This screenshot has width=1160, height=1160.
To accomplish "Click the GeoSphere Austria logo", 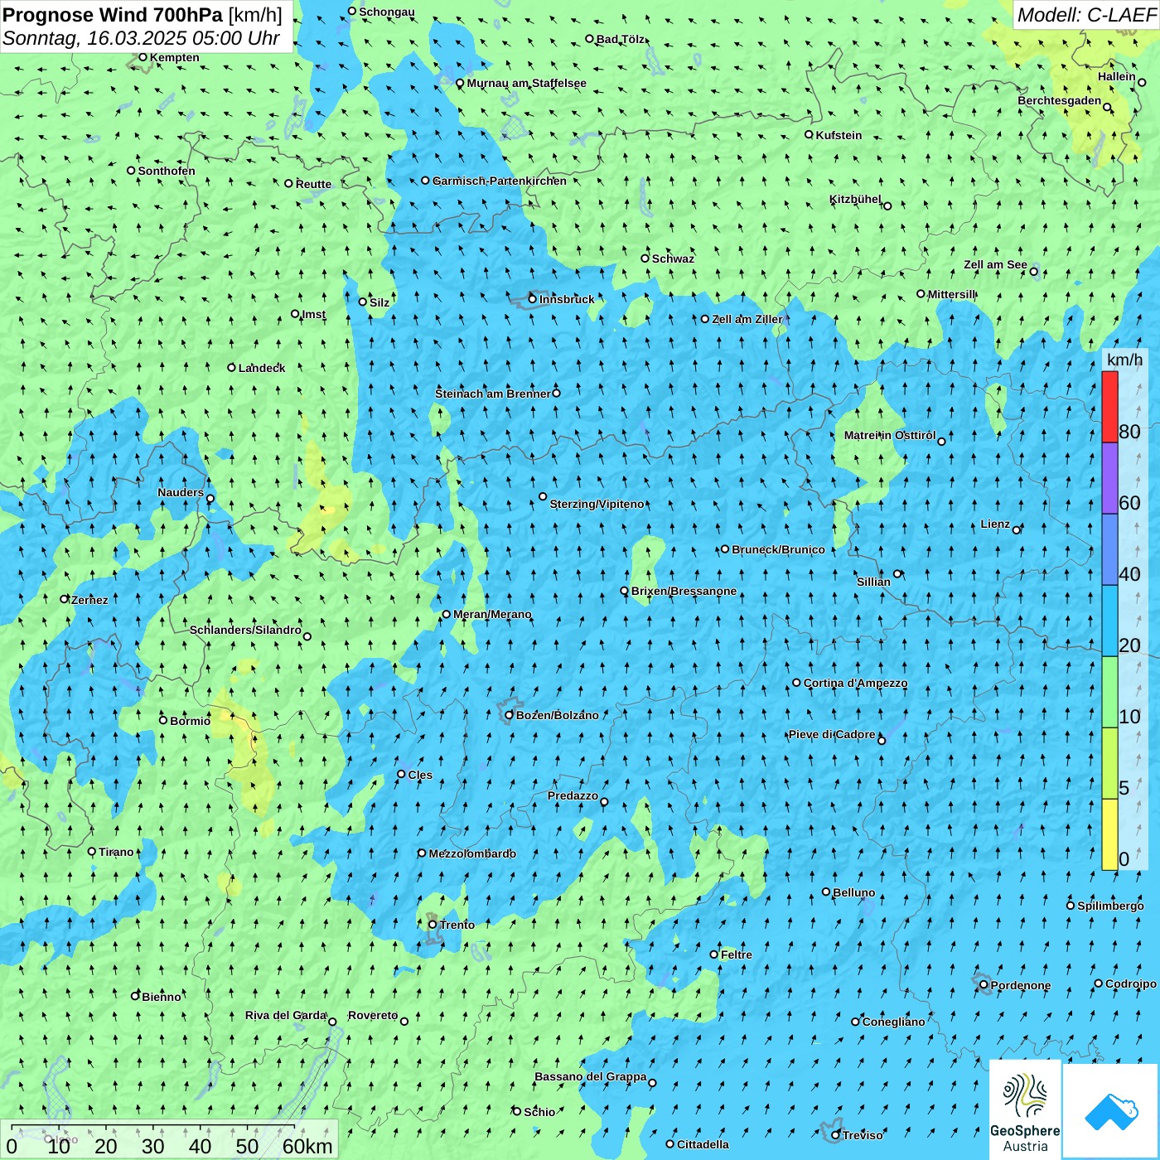I will pos(1025,1109).
